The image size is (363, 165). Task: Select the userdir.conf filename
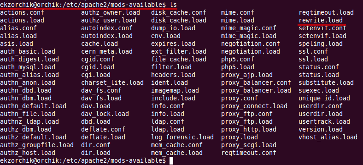(316, 106)
